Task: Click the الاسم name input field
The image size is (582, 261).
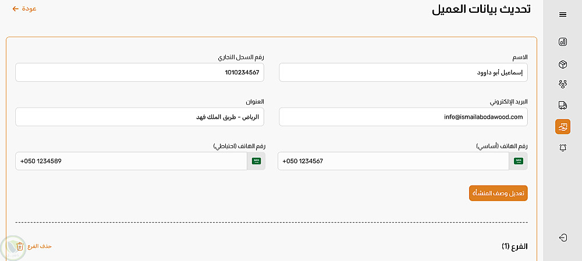Action: tap(403, 73)
